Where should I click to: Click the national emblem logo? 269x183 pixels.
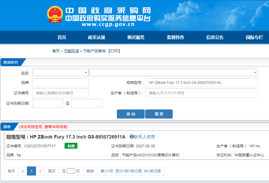55,15
